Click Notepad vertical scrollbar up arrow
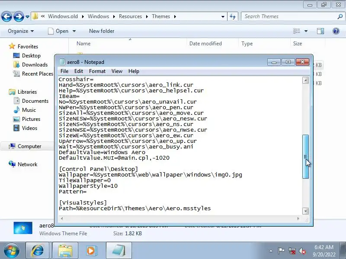Image resolution: width=346 pixels, height=259 pixels. (306, 80)
